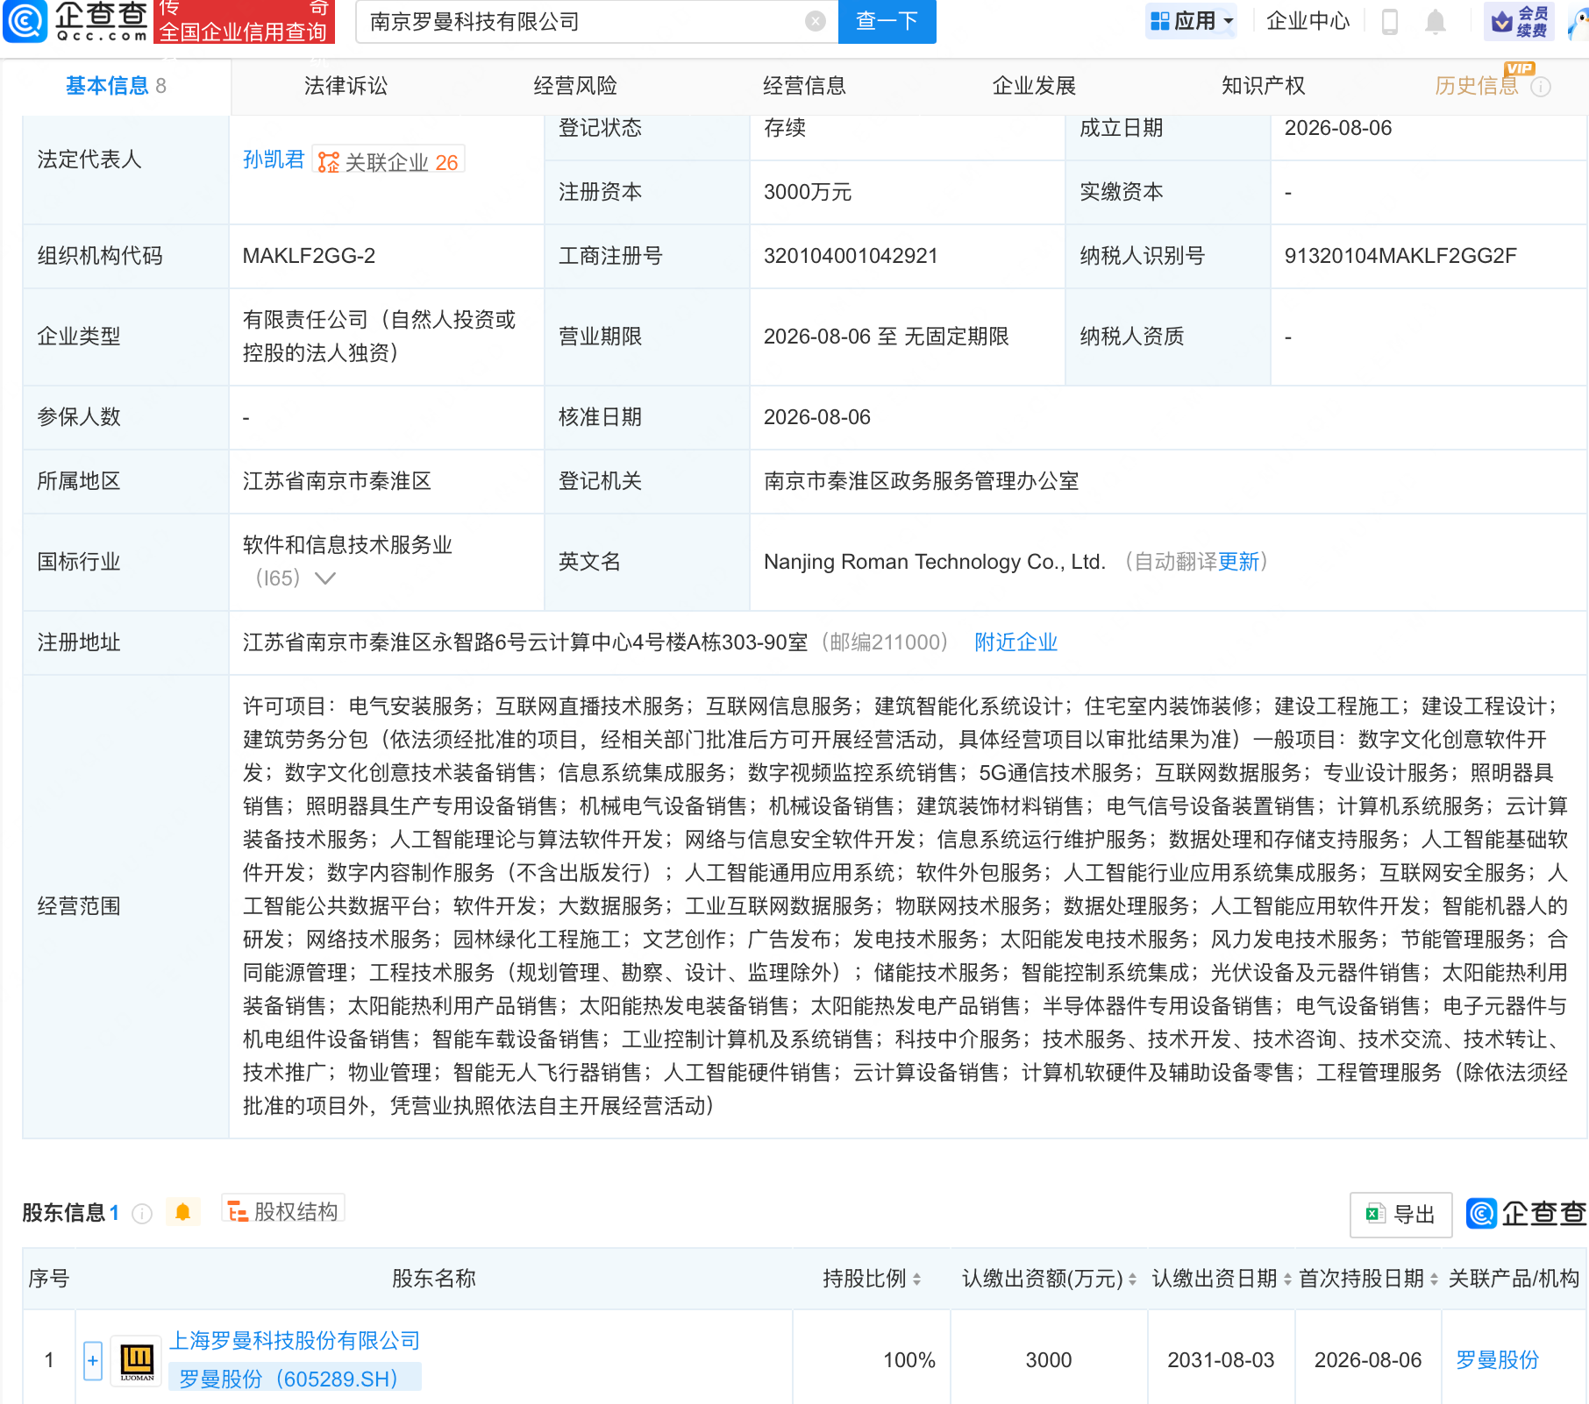Open the 企业发展 tab
The image size is (1589, 1404).
pyautogui.click(x=1034, y=86)
